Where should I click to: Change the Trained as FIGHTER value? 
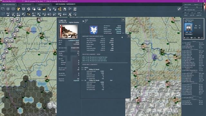click(x=76, y=81)
